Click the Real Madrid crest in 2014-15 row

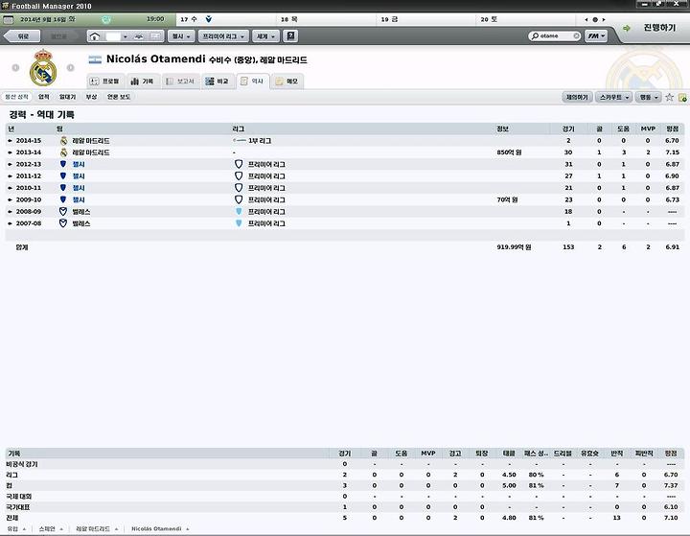[64, 141]
